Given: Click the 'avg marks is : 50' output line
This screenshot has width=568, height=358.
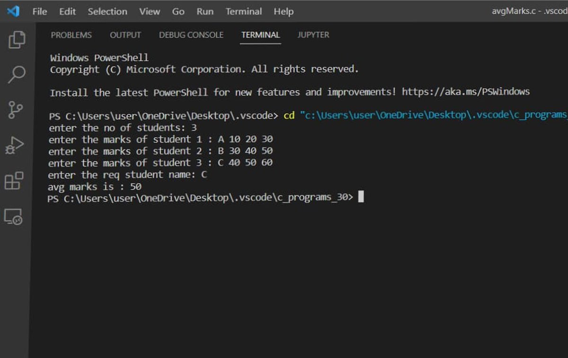Looking at the screenshot, I should pos(95,186).
